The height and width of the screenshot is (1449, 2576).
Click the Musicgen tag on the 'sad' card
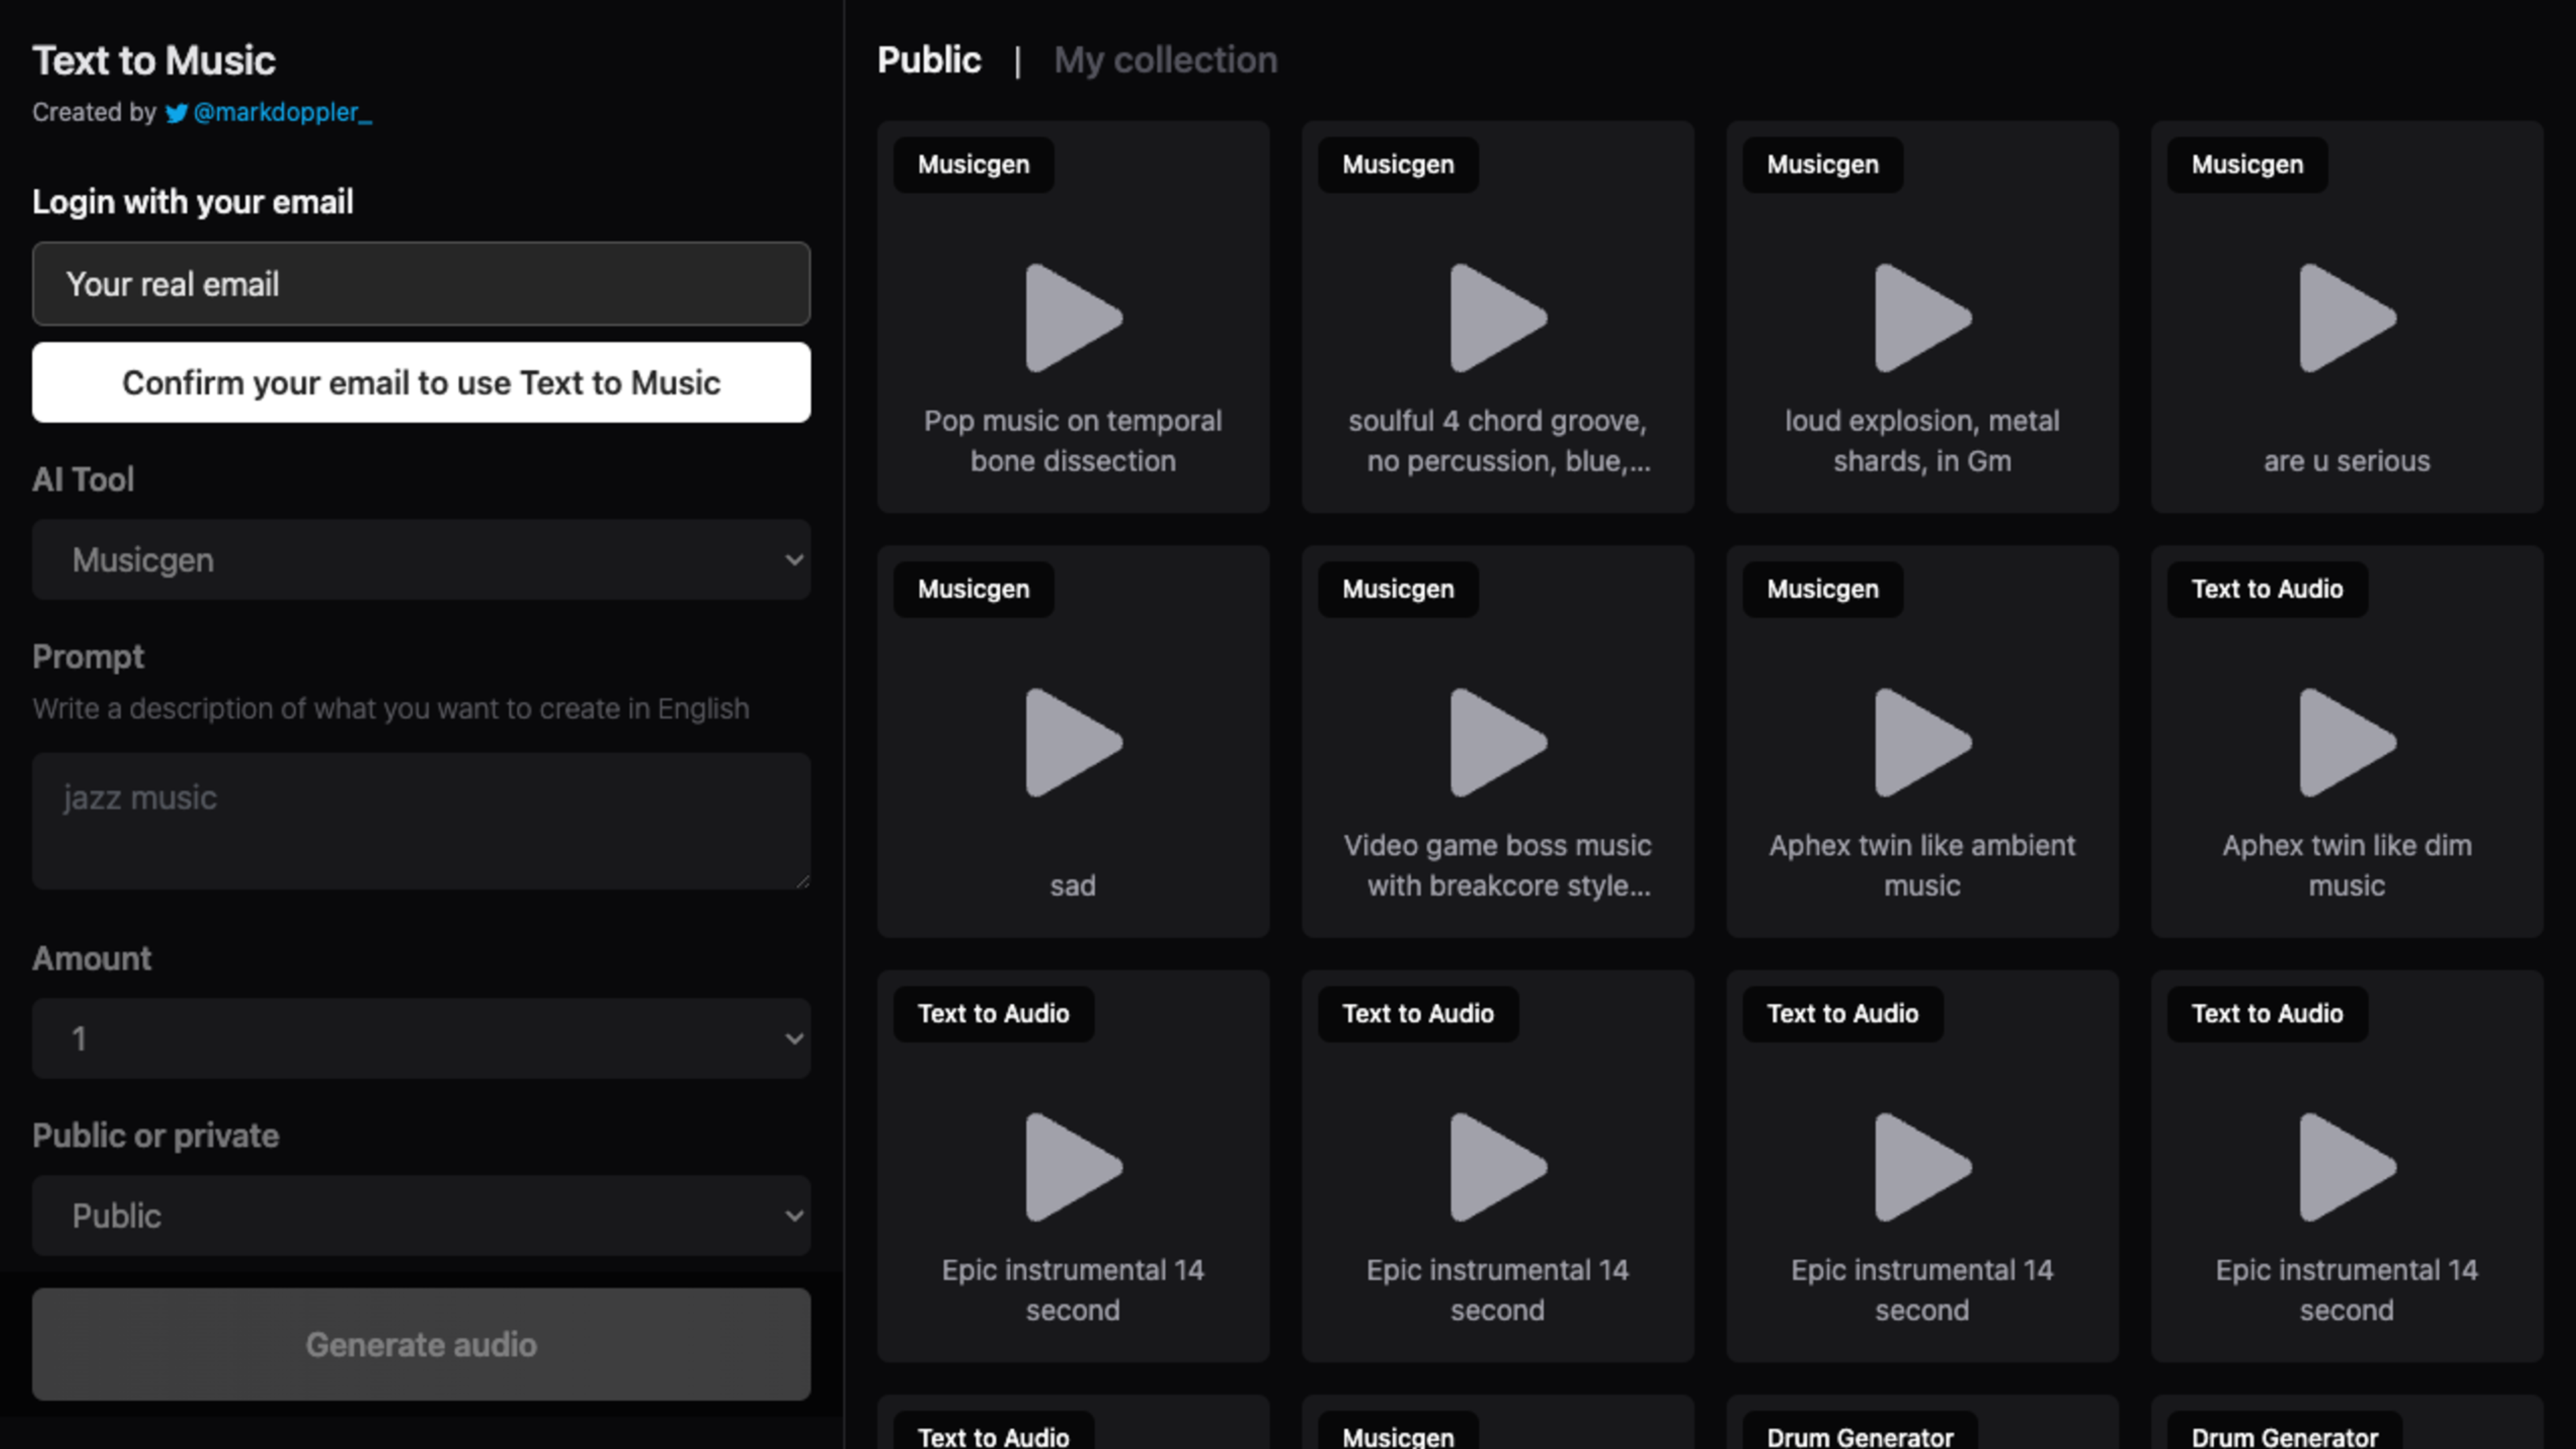coord(973,589)
